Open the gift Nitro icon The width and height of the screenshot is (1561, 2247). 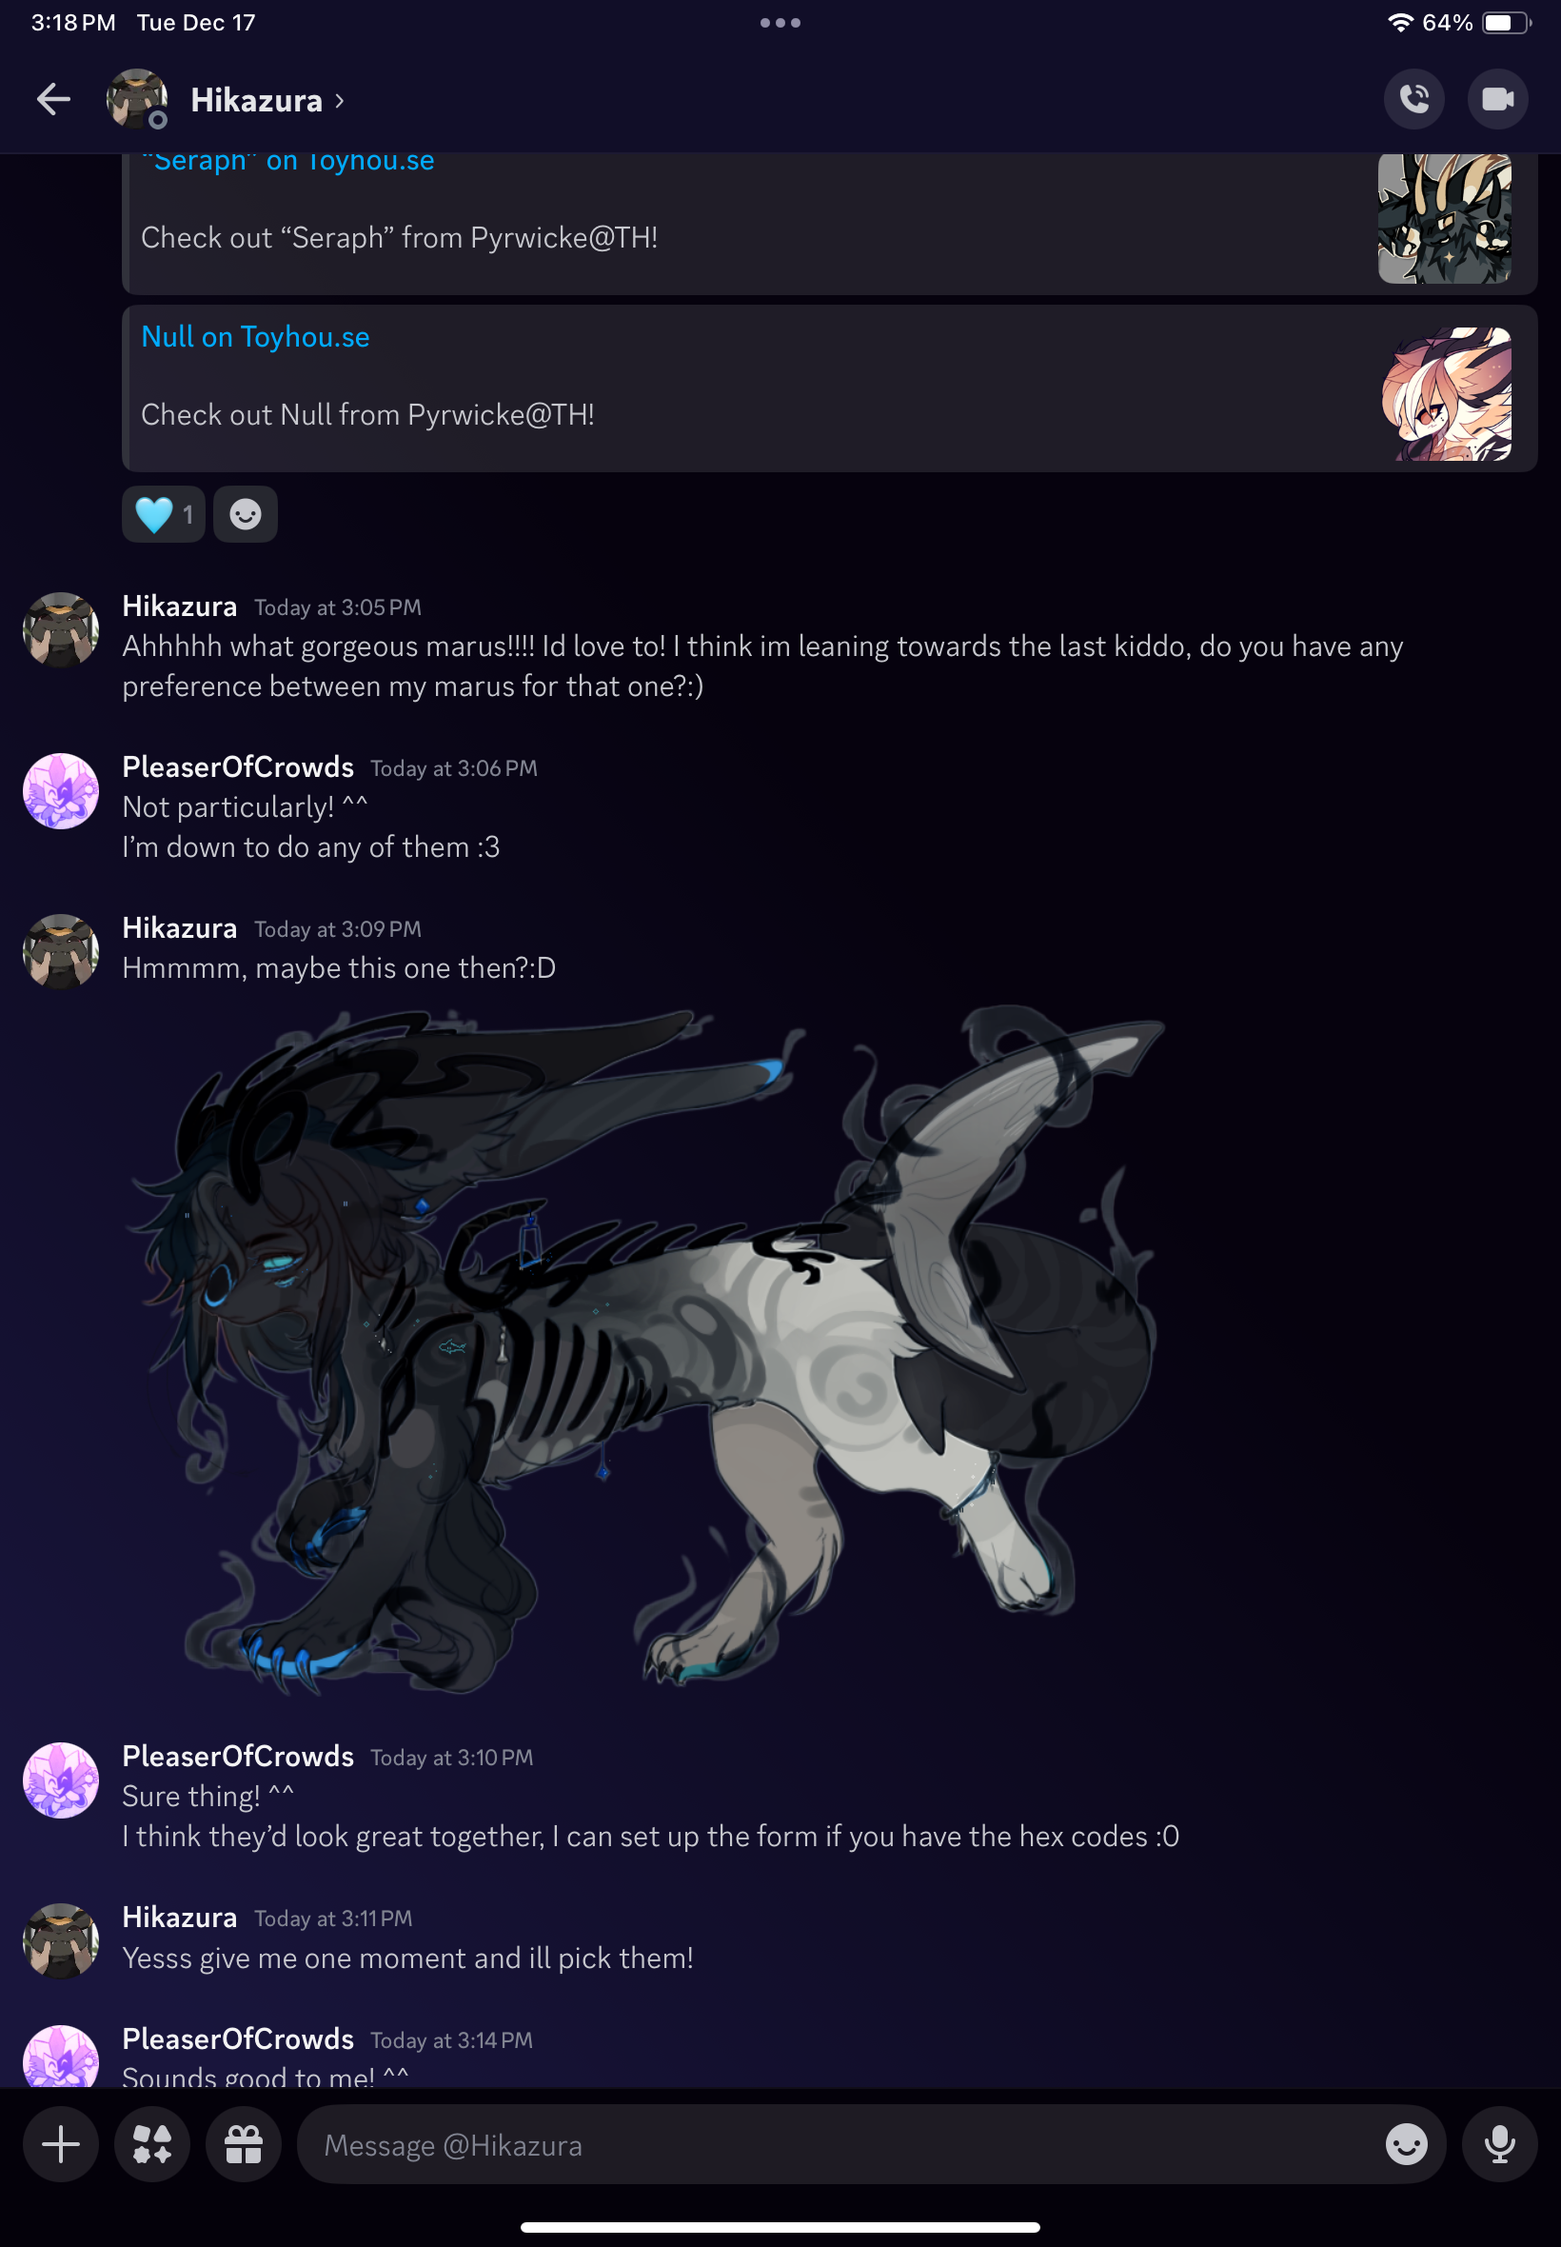click(244, 2144)
